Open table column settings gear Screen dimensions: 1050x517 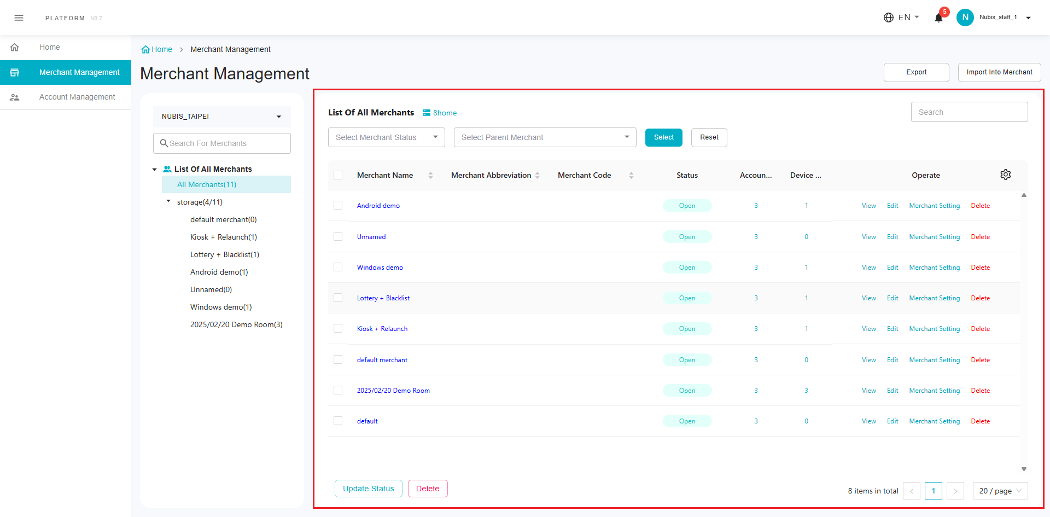1006,175
